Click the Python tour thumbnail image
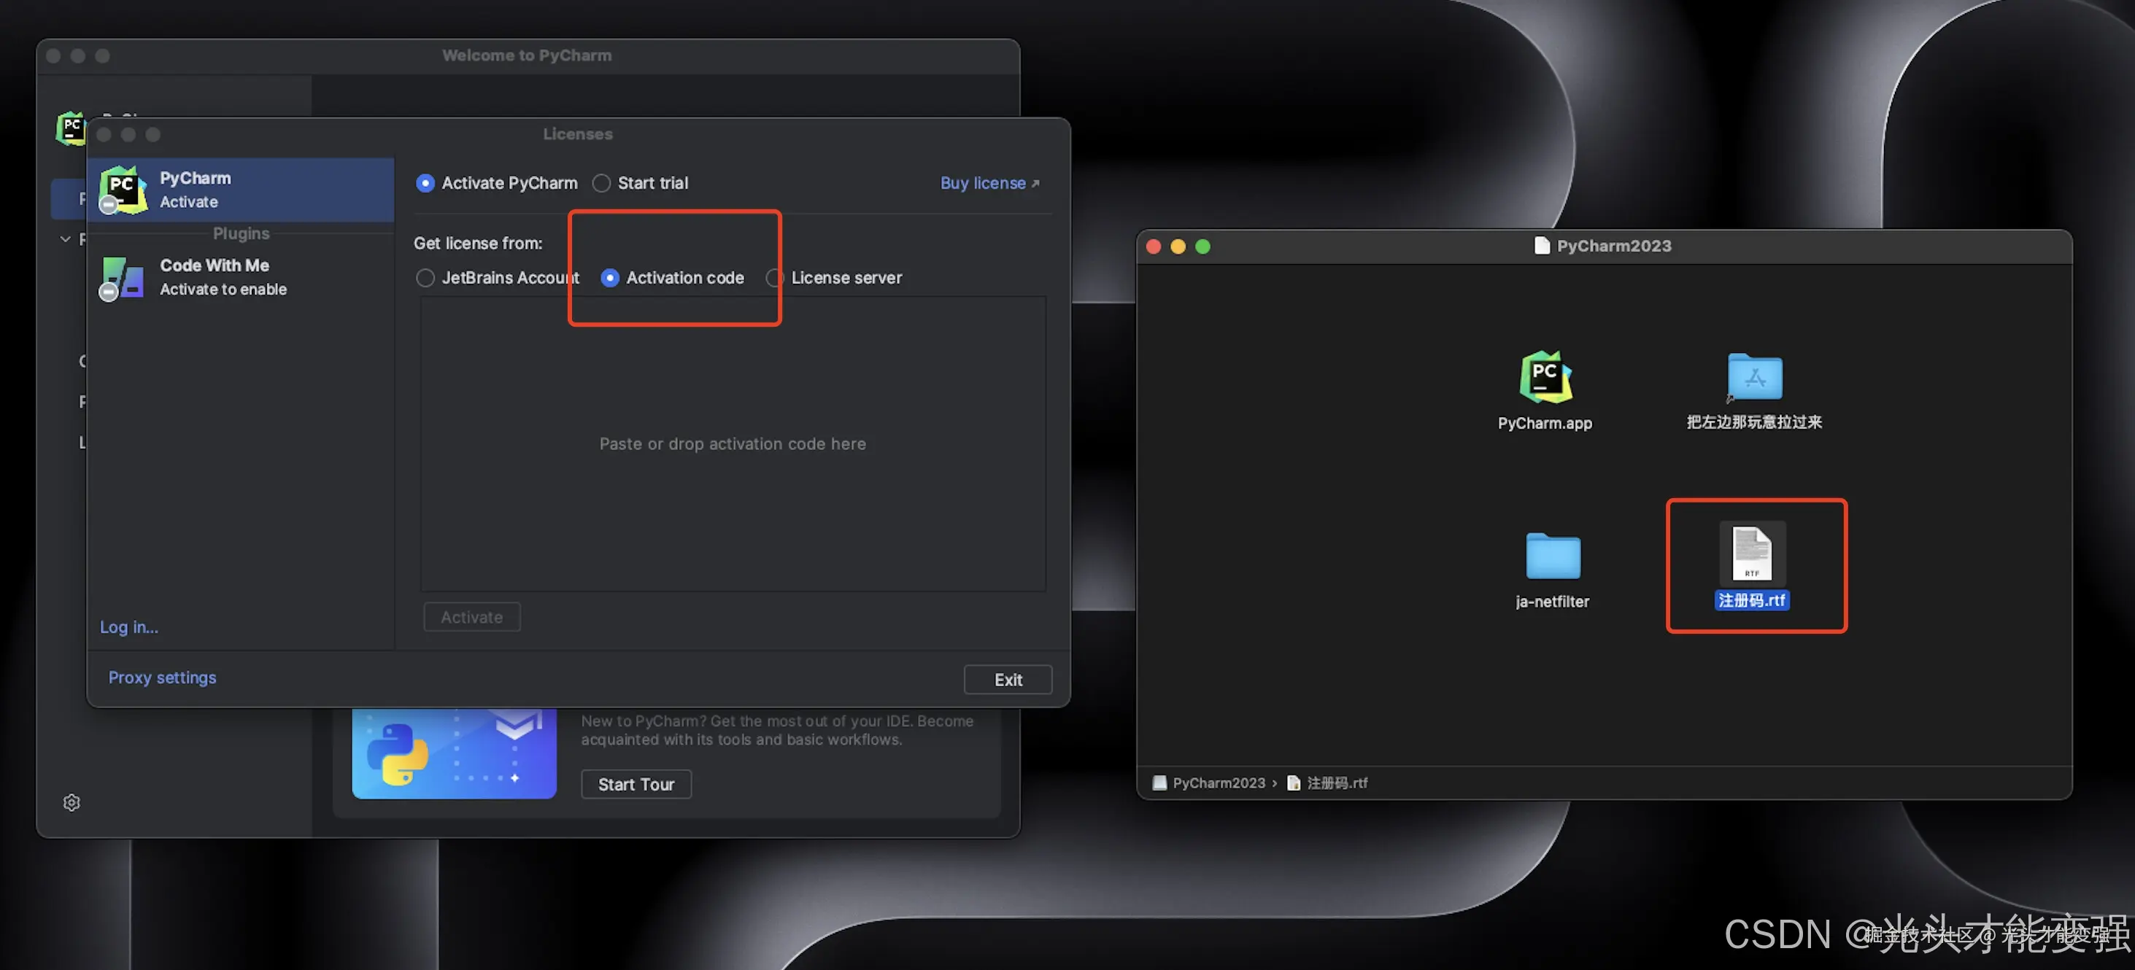This screenshot has width=2135, height=970. 453,754
